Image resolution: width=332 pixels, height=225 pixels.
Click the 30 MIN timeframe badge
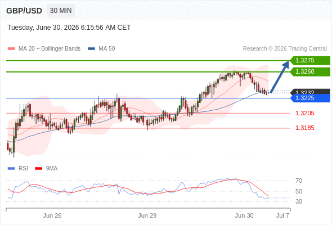tap(61, 11)
